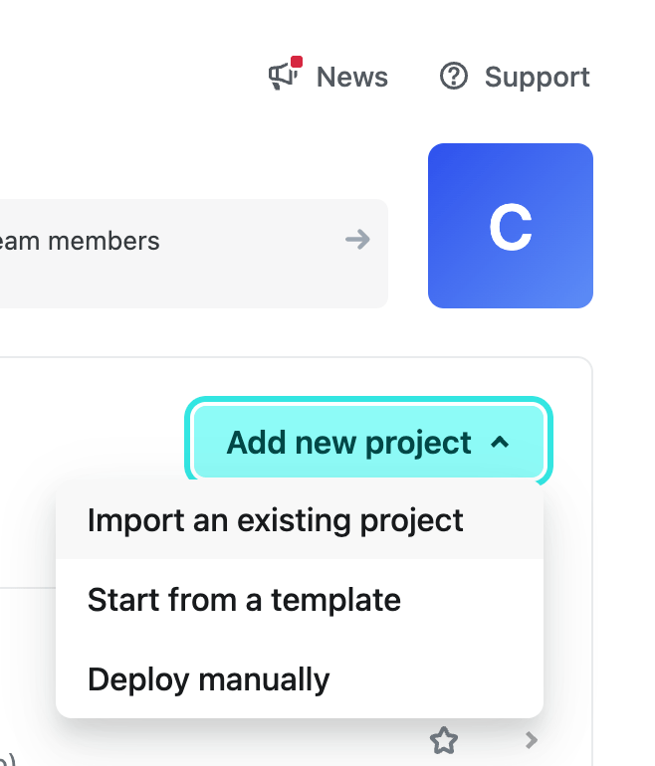
Task: Select Import an existing project
Action: click(x=276, y=520)
